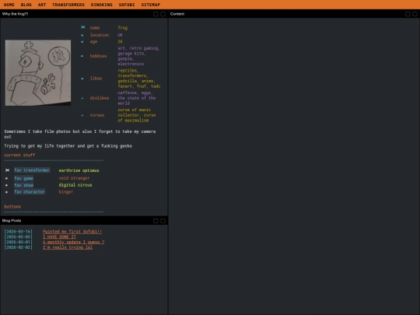Click the icon beside 'fav transformer'

[7, 170]
